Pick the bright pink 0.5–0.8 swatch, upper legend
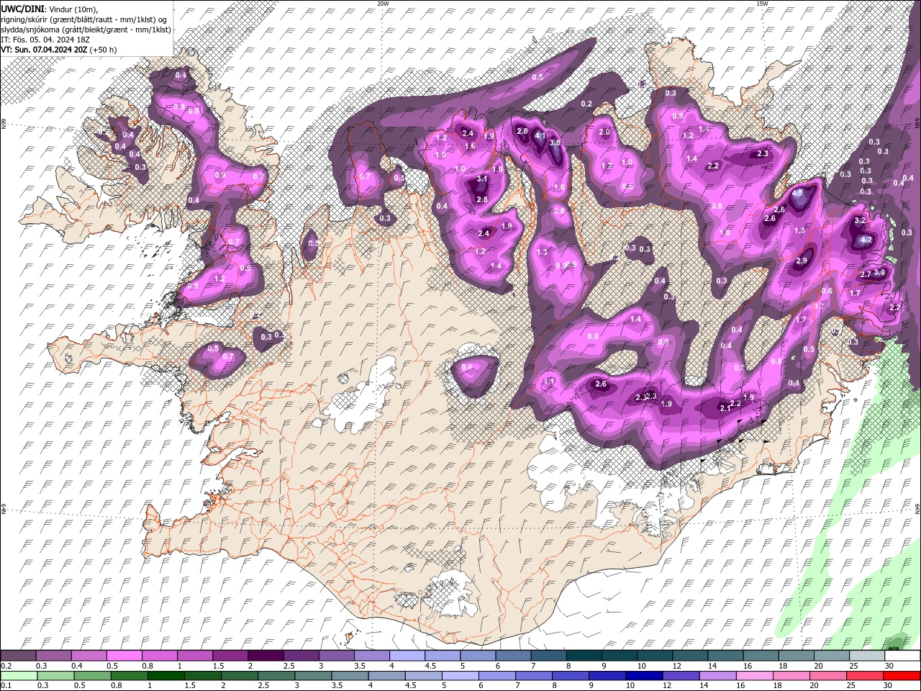The height and width of the screenshot is (691, 921). 124,656
